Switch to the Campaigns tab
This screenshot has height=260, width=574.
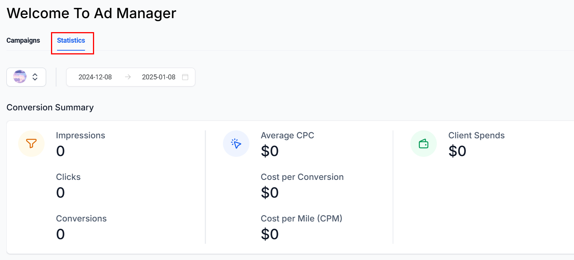coord(23,40)
